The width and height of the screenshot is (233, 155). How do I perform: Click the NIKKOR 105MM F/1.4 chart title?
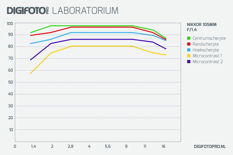coord(202,27)
